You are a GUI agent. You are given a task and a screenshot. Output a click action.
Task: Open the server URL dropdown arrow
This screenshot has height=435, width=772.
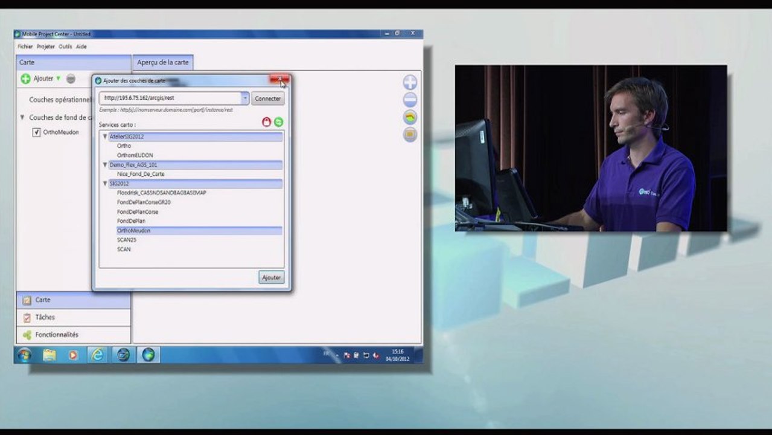245,98
